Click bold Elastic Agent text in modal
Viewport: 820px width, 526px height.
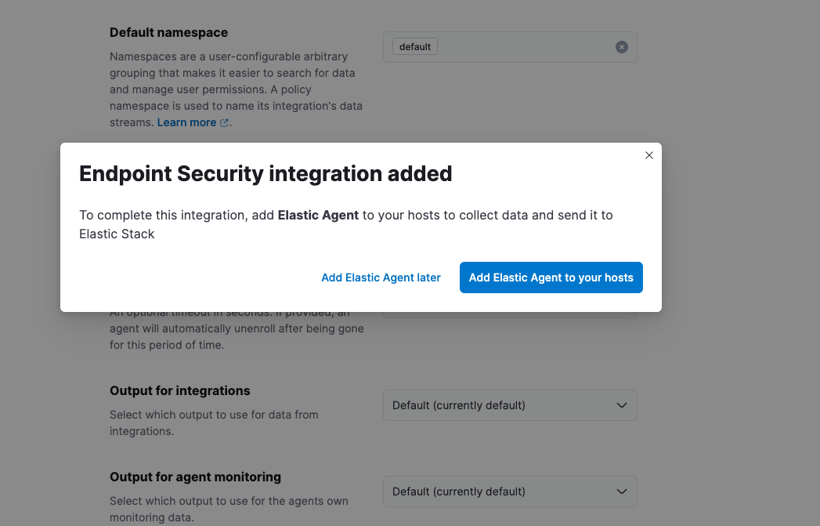tap(318, 215)
